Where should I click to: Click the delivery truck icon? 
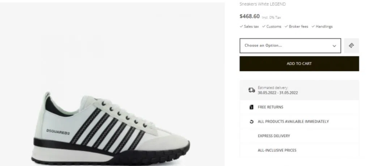click(x=252, y=90)
